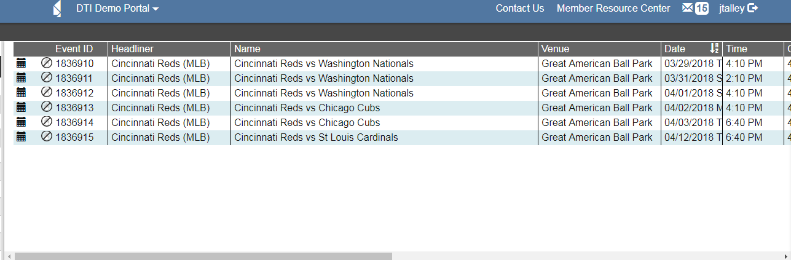Sort by the Venue column header

pyautogui.click(x=555, y=49)
